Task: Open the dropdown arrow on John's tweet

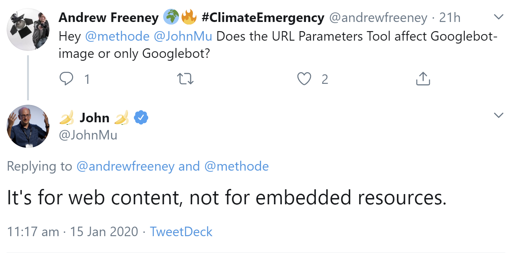Action: [x=498, y=115]
